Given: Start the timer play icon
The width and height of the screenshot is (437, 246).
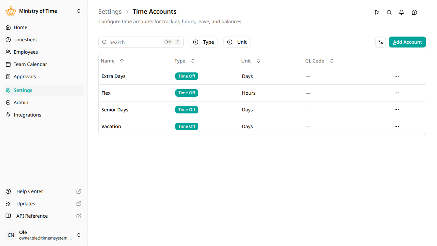Looking at the screenshot, I should pyautogui.click(x=377, y=12).
